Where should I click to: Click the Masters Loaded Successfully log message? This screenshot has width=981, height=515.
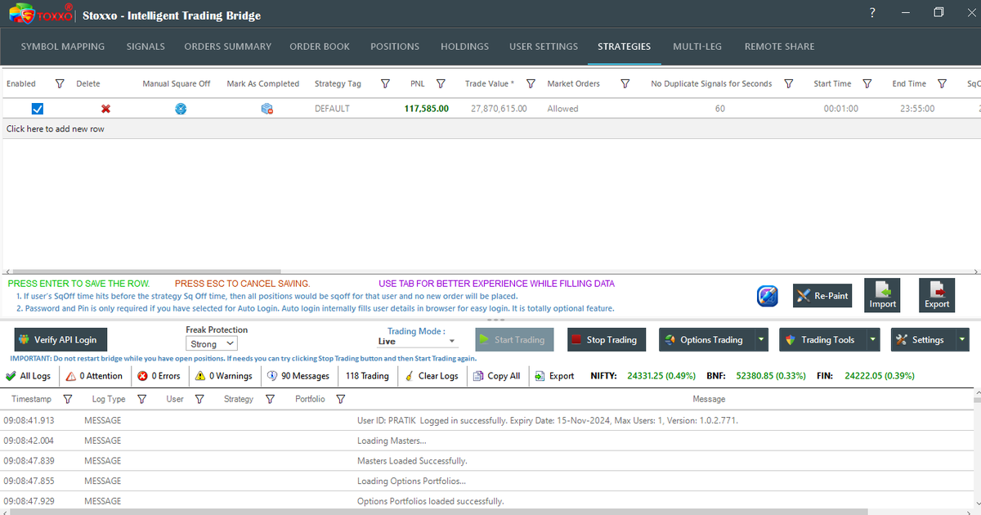click(412, 461)
